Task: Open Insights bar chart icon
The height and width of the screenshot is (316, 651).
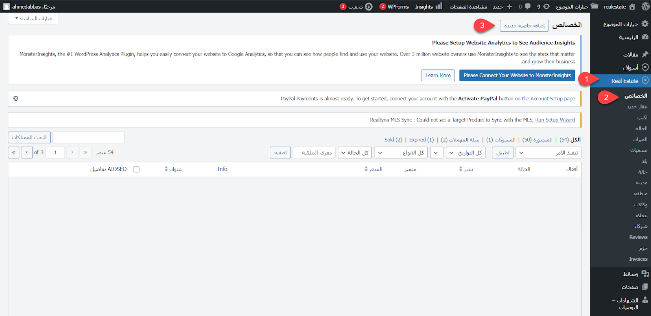Action: tap(439, 6)
